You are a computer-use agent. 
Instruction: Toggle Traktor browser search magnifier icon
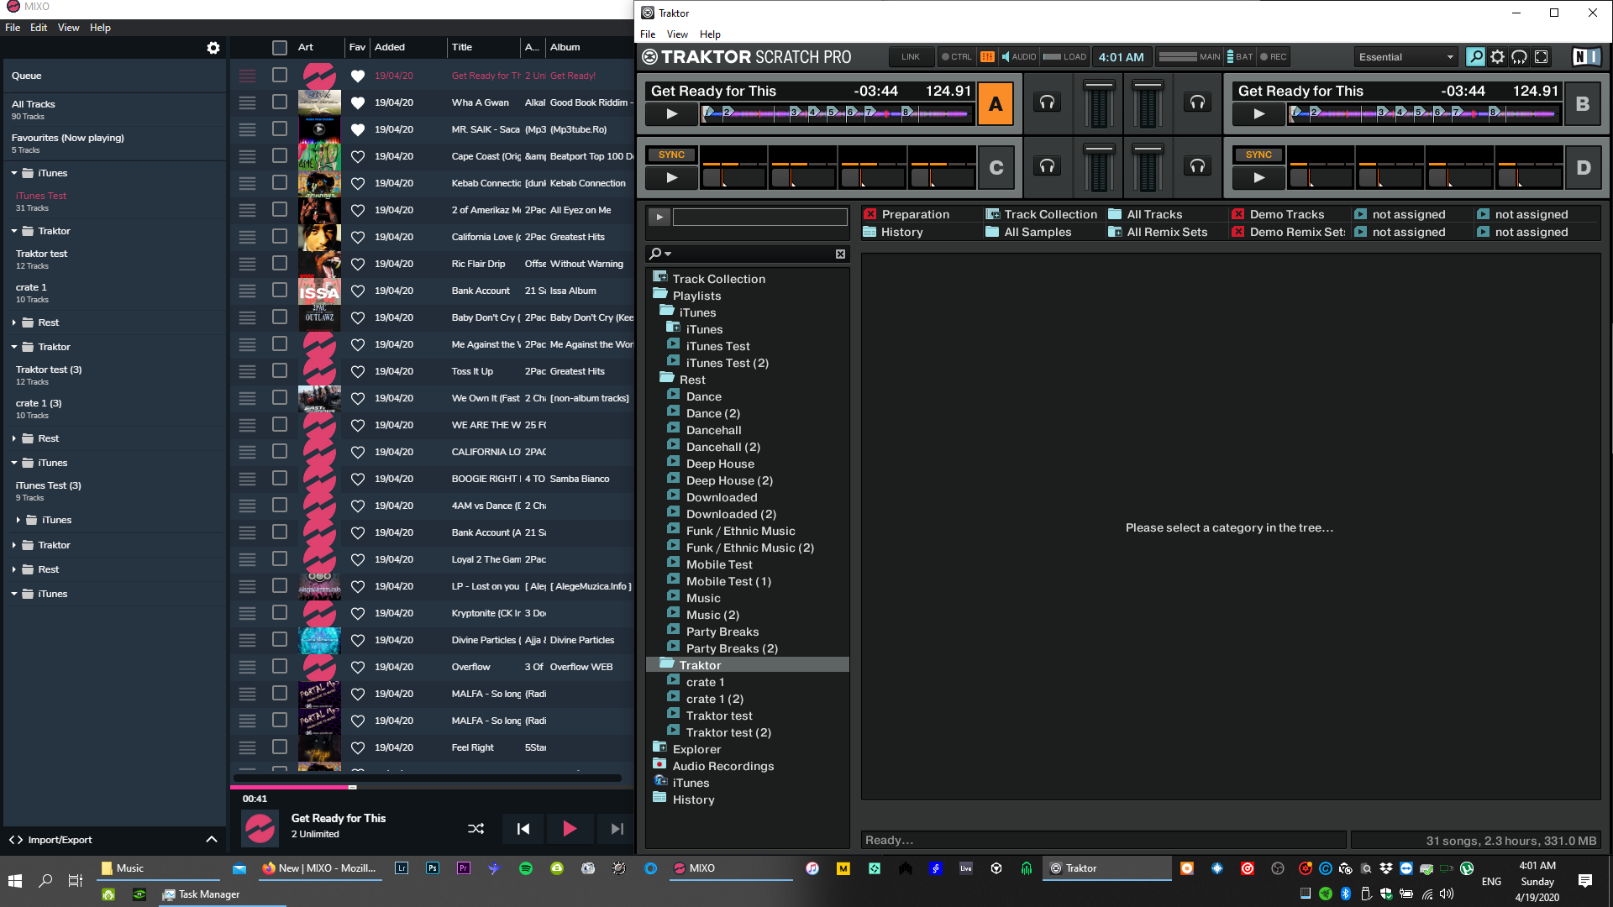[1475, 57]
